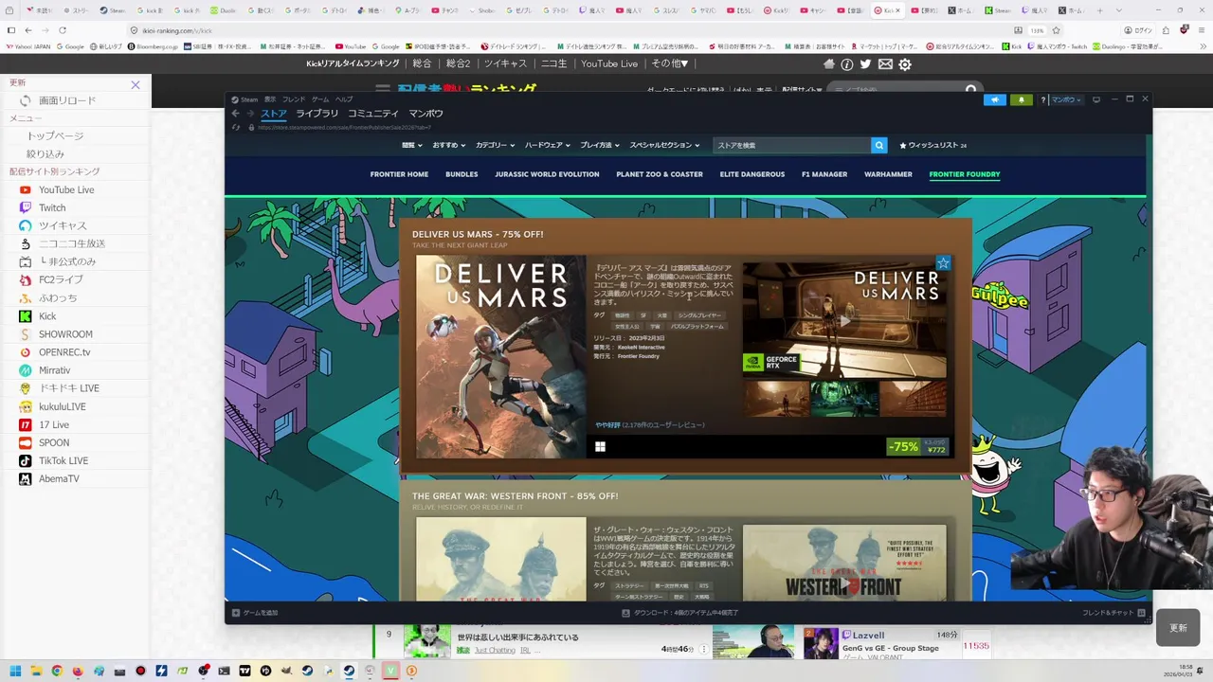Image resolution: width=1213 pixels, height=682 pixels.
Task: Open Windows Start button
Action: (15, 671)
